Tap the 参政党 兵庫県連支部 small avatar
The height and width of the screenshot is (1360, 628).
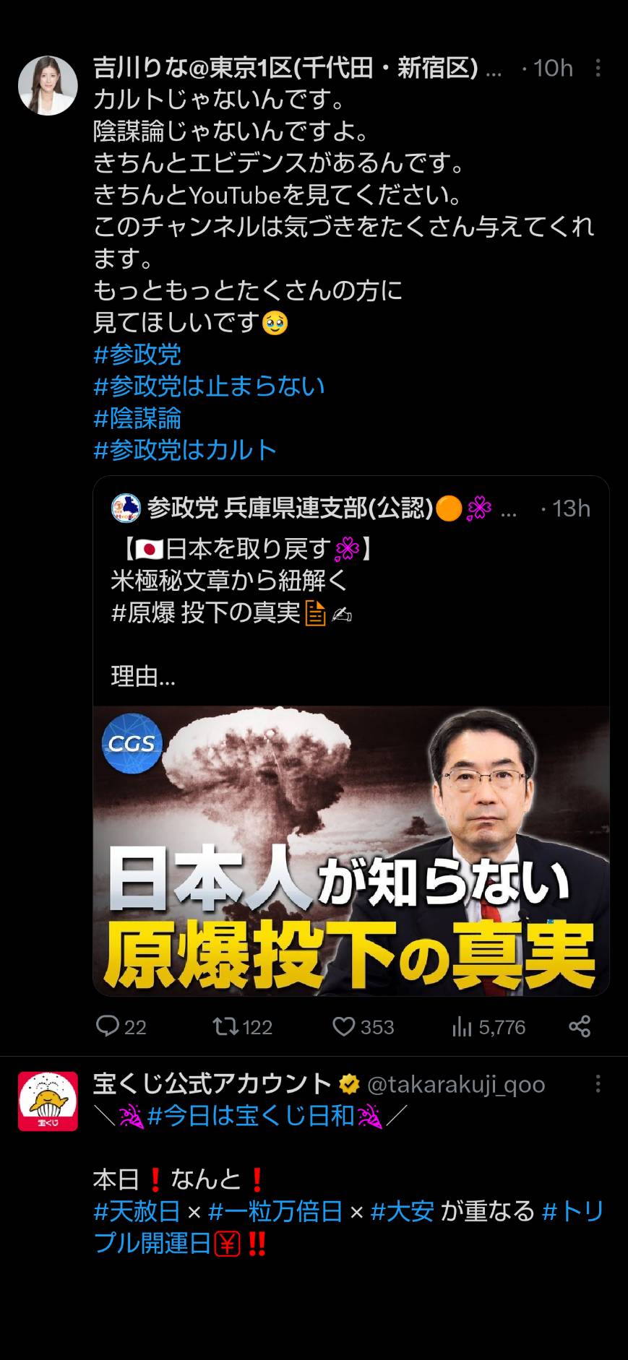tap(126, 508)
